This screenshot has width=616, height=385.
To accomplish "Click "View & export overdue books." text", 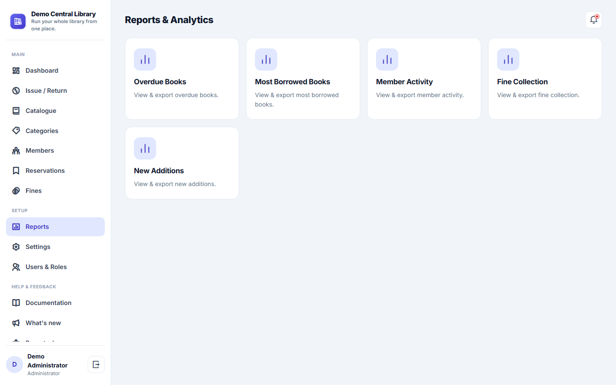I will [176, 95].
